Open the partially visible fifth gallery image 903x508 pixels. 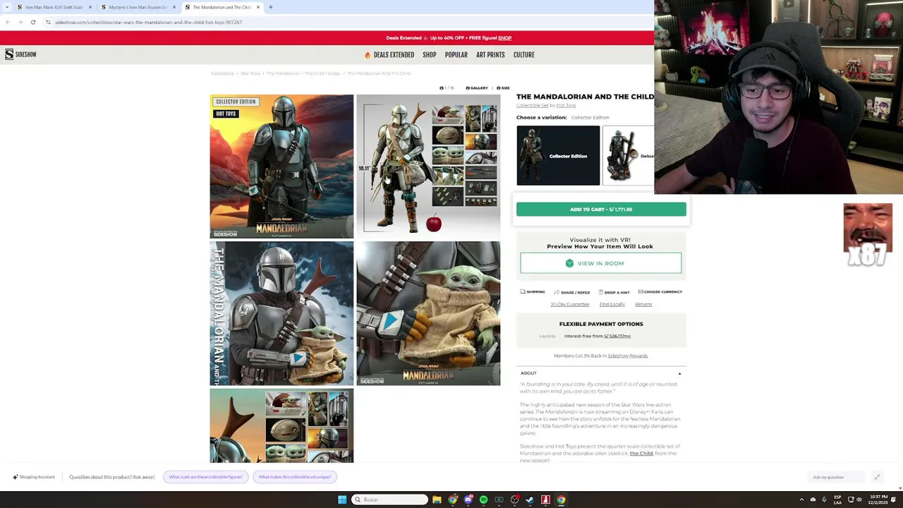pos(281,425)
